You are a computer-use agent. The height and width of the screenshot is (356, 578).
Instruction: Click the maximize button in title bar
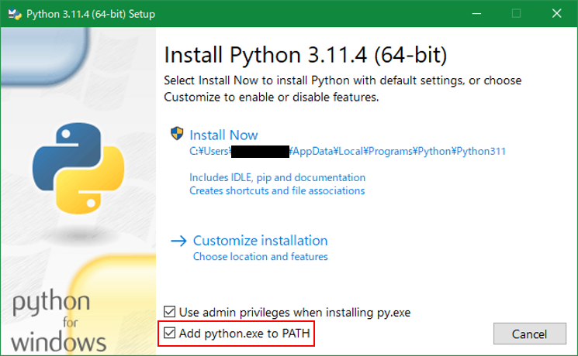click(x=516, y=12)
